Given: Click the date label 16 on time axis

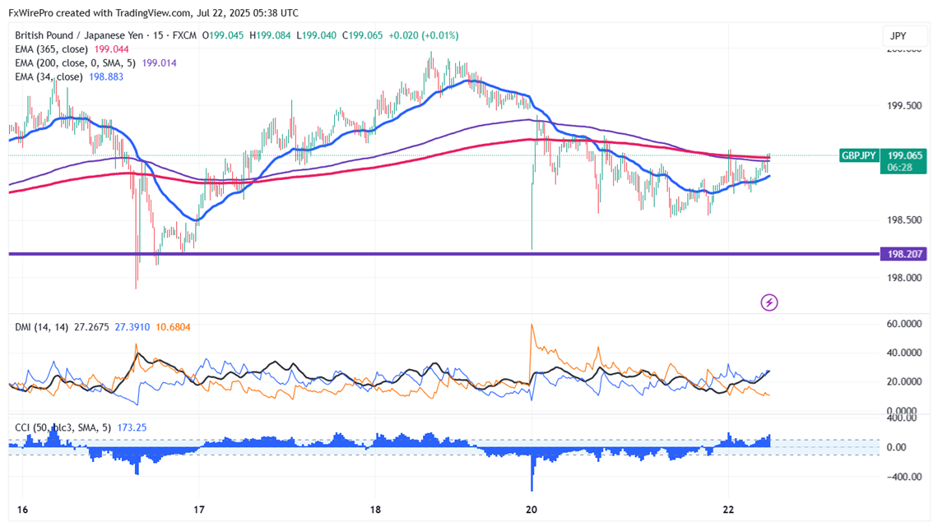Looking at the screenshot, I should click(22, 510).
